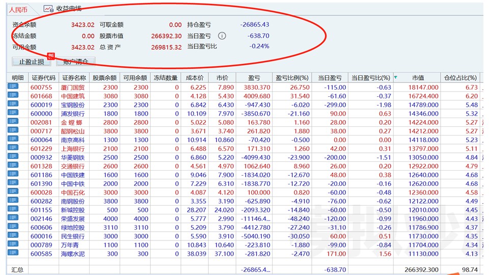
Task: Open details icon for 海螺水泥 row
Action: click(13, 252)
